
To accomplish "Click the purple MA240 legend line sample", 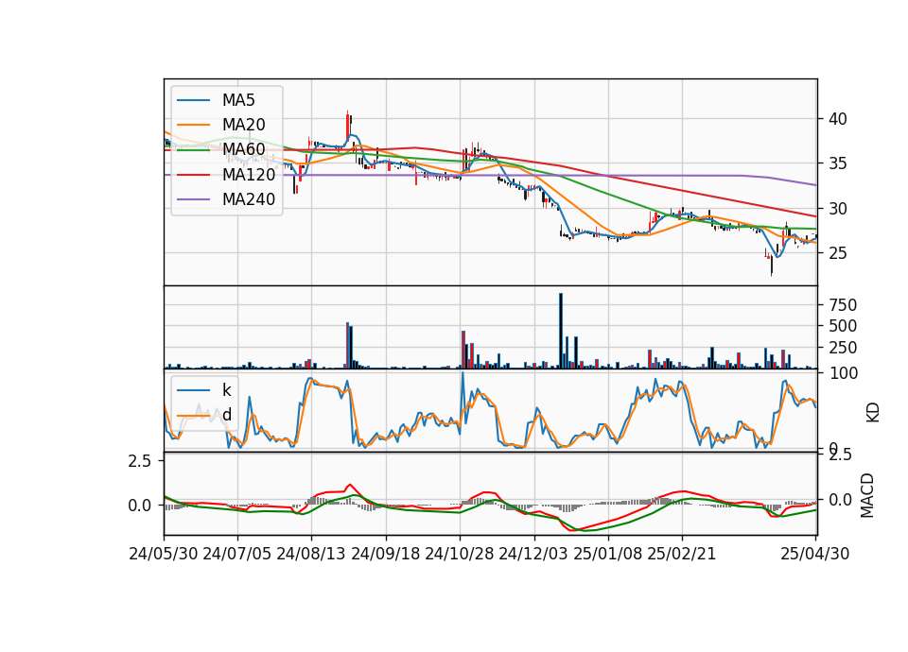I will tap(193, 199).
